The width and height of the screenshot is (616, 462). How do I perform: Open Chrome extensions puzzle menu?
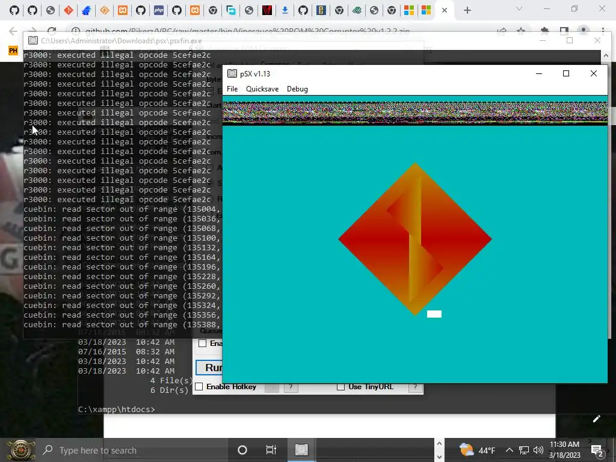544,31
